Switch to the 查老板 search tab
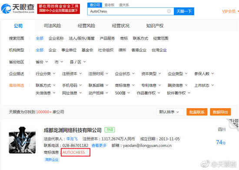 click(x=109, y=5)
